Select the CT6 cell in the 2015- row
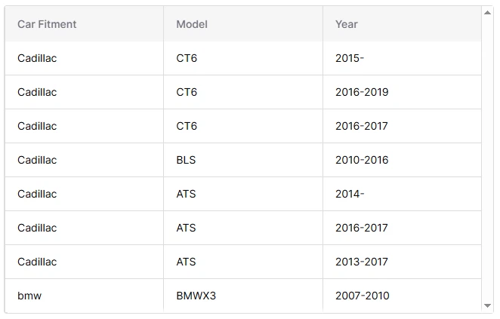500x319 pixels. [x=187, y=58]
